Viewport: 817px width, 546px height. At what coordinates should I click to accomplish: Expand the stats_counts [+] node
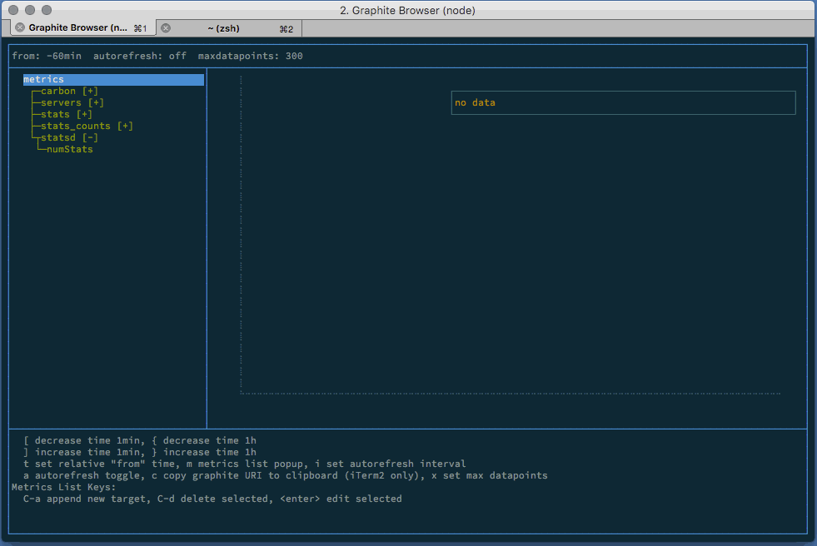tap(87, 126)
